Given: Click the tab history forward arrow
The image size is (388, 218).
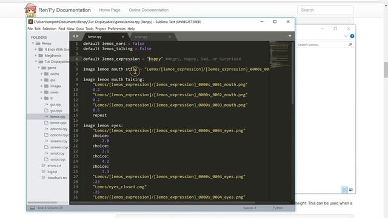Looking at the screenshot, I should [x=77, y=36].
